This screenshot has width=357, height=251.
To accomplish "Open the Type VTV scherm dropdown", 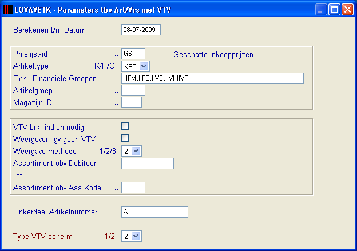I will pos(136,236).
